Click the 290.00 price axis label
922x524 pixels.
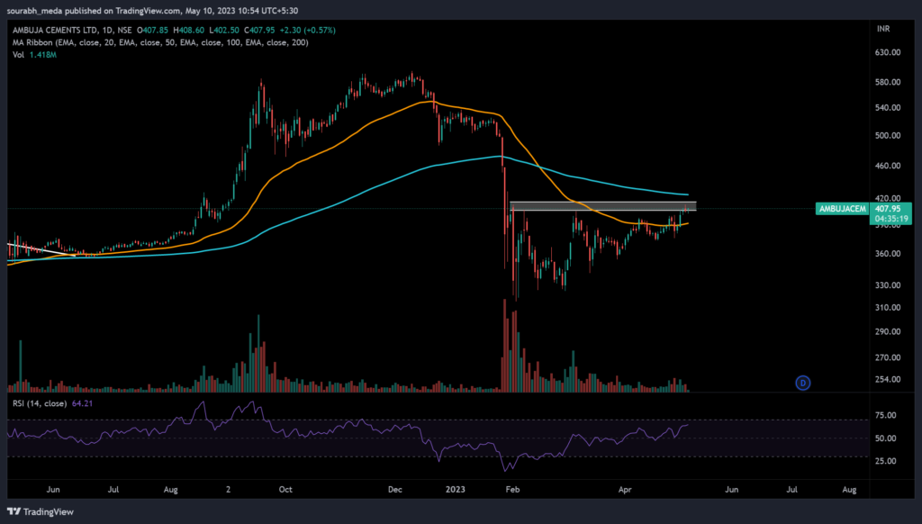(888, 331)
